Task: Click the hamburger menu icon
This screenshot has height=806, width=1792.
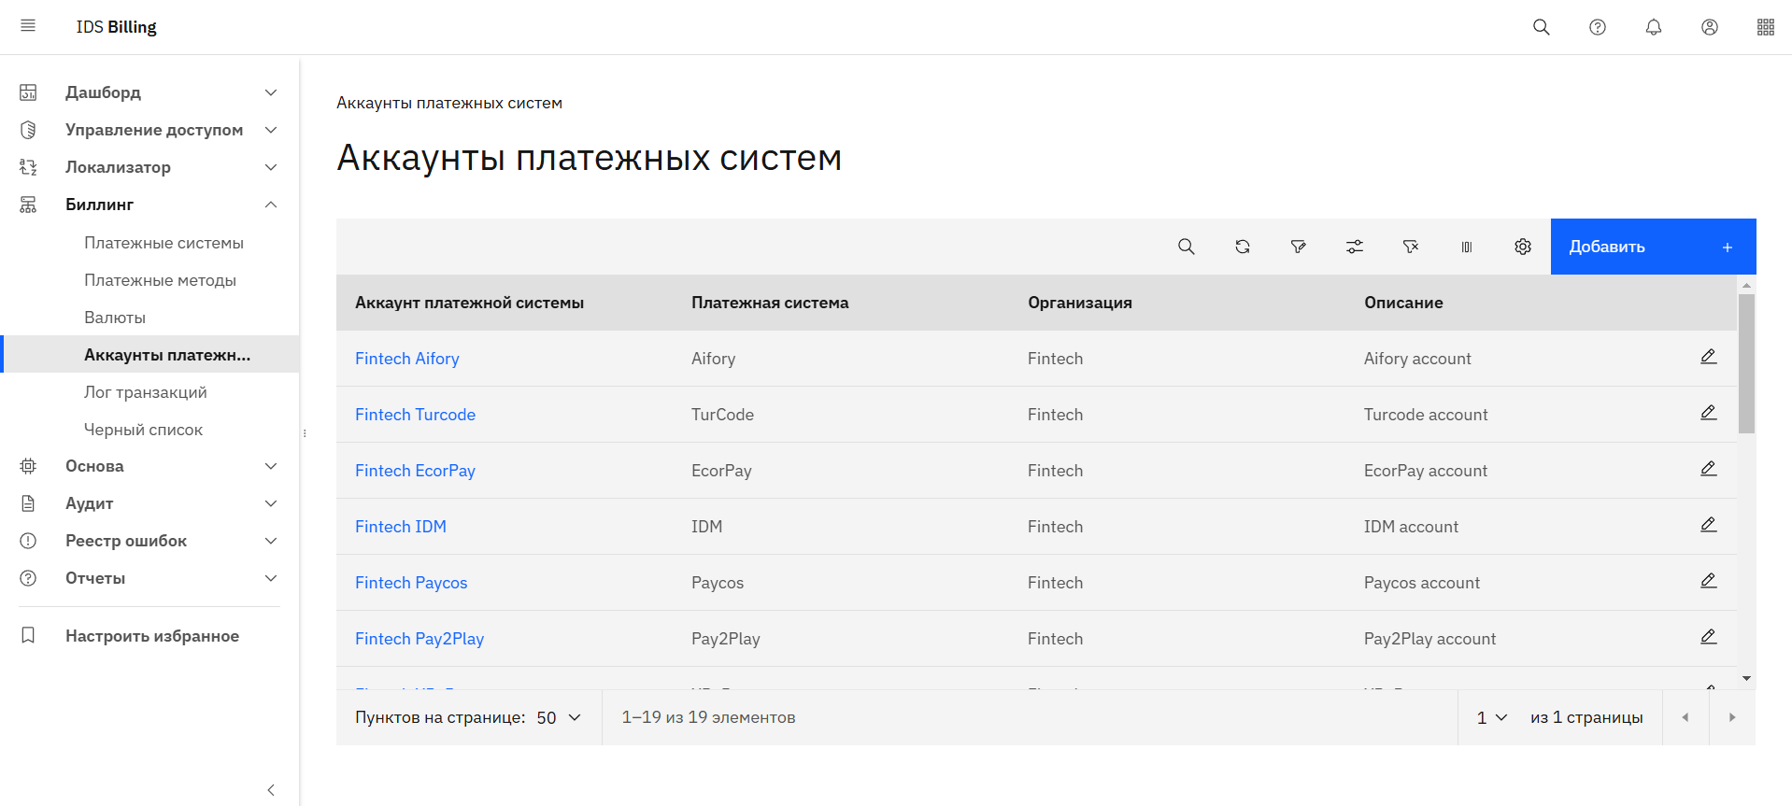Action: coord(28,26)
